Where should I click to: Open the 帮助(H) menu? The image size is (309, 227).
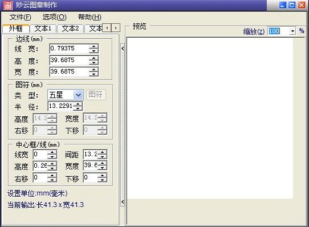pyautogui.click(x=90, y=17)
